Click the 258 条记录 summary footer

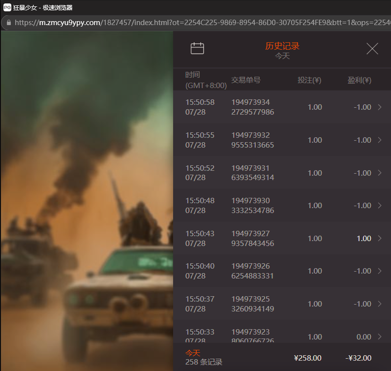pos(204,362)
